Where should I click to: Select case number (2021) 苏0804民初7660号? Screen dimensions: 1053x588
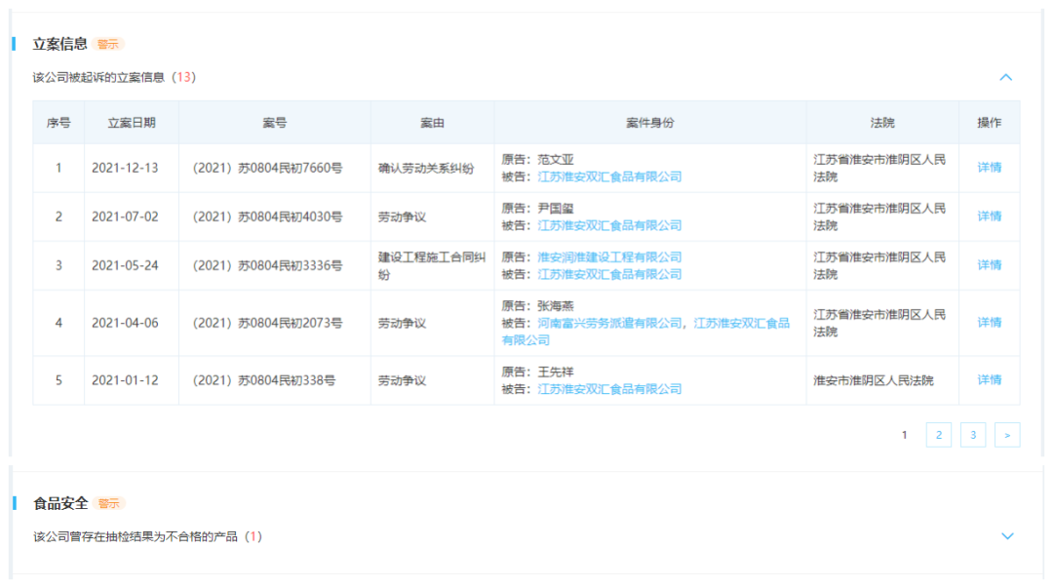[x=267, y=168]
